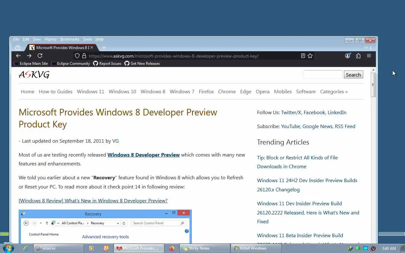
Task: Click the Recovery window screenshot image
Action: (105, 226)
